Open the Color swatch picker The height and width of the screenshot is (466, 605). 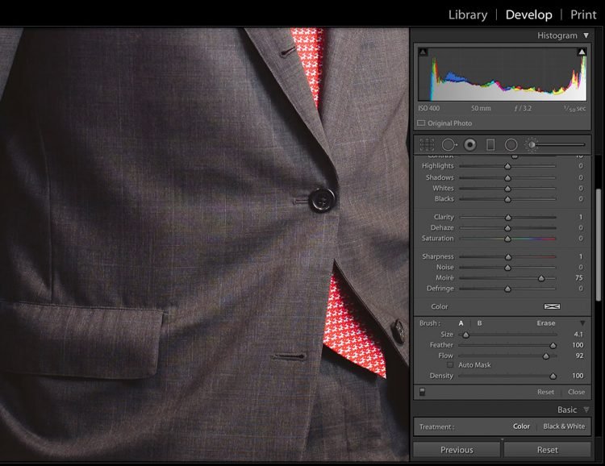pos(552,306)
